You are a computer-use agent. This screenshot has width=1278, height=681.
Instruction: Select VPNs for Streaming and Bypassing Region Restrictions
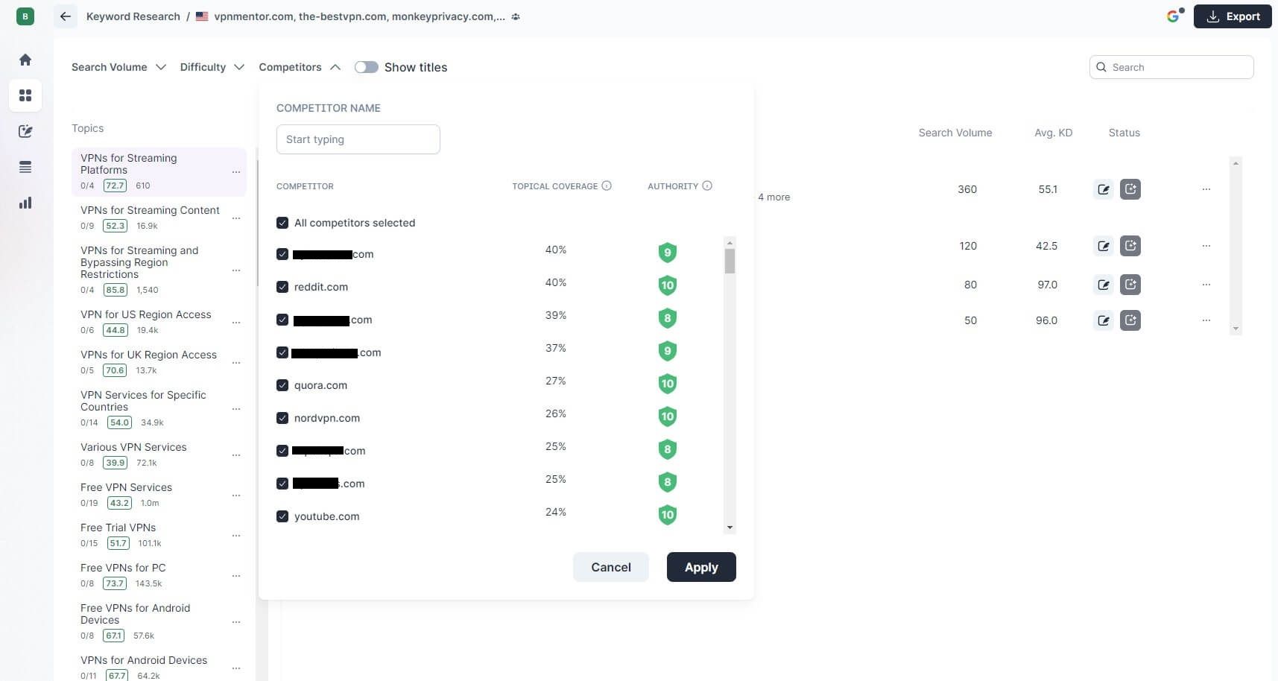(159, 270)
